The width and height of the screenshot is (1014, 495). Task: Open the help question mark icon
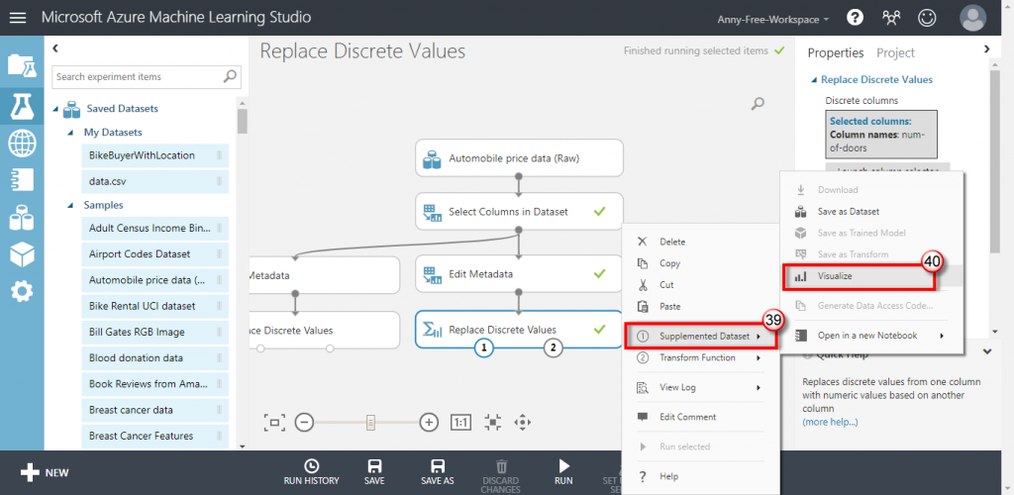(x=855, y=18)
